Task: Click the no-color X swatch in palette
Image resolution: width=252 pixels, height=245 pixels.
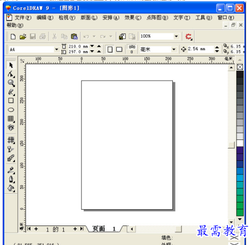Action: tap(240, 67)
